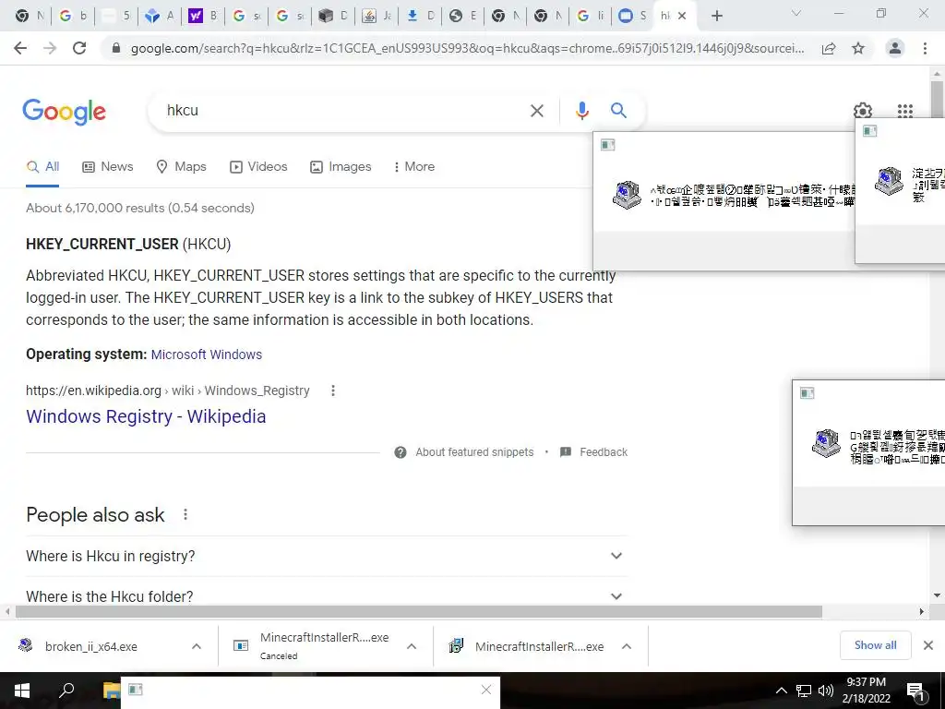
Task: Expand Where is the Hkcu folder?
Action: [327, 596]
